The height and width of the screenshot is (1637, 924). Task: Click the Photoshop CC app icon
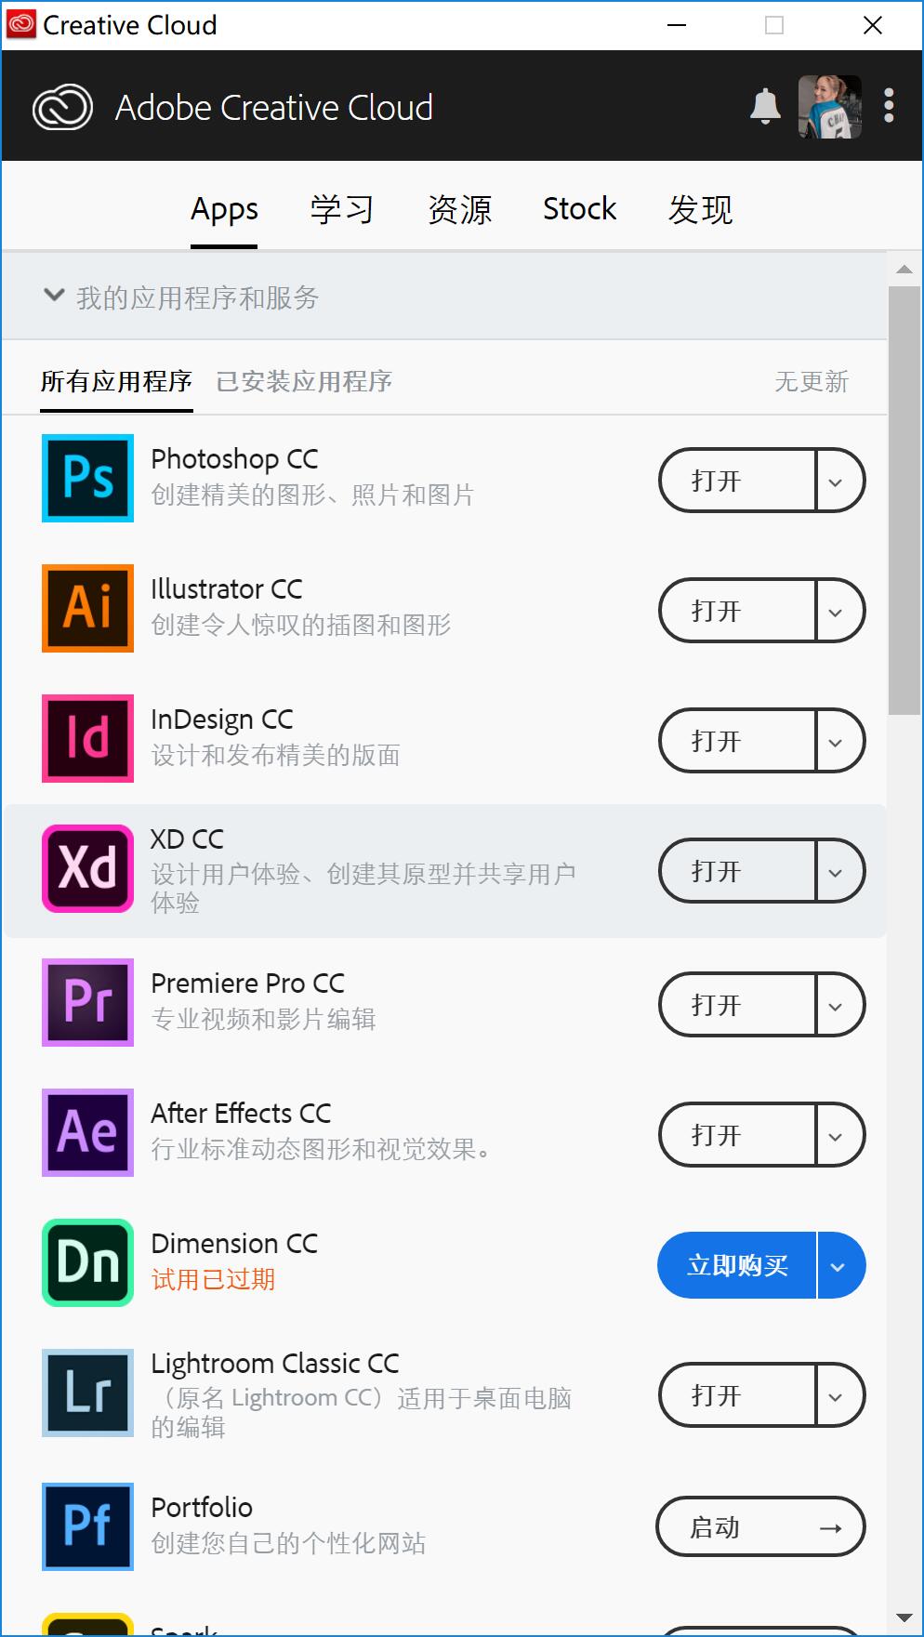(87, 478)
